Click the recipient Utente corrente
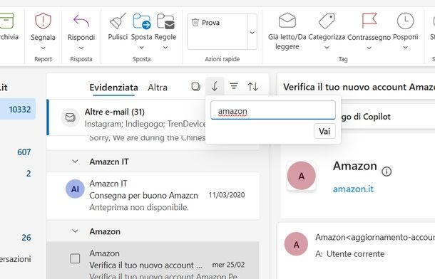Viewport: 435px width, 279px height. [x=355, y=254]
